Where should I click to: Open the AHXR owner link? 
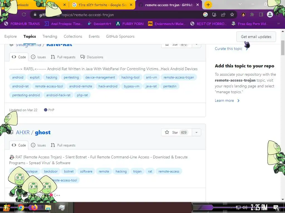(x=23, y=132)
